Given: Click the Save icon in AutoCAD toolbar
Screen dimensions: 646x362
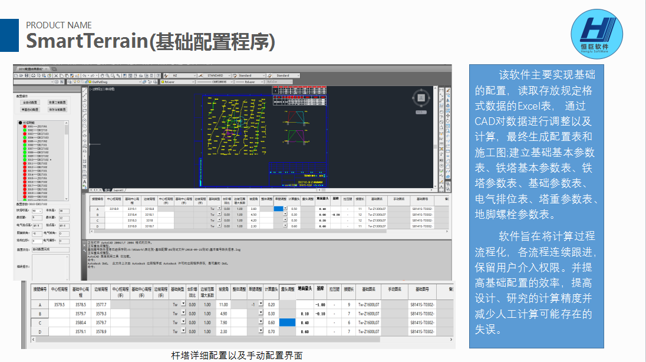Looking at the screenshot, I should [x=27, y=75].
